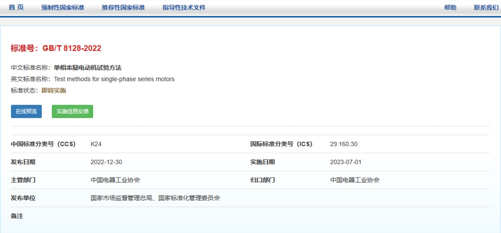Click the 英文标准名称 label

coord(30,79)
